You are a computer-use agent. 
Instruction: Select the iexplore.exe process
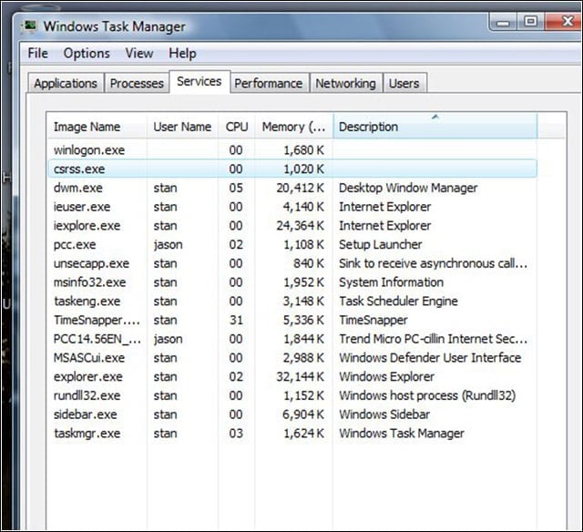[292, 226]
